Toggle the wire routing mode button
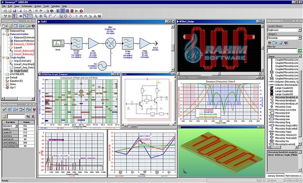 click(25, 16)
